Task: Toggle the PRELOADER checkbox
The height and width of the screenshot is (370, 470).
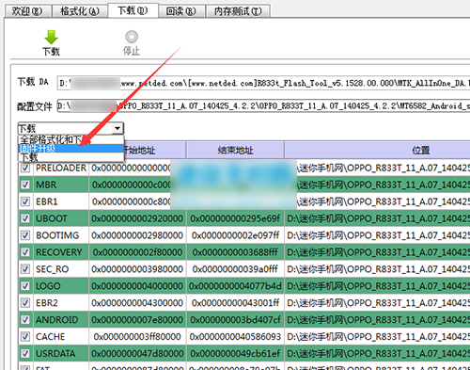Action: pos(25,168)
